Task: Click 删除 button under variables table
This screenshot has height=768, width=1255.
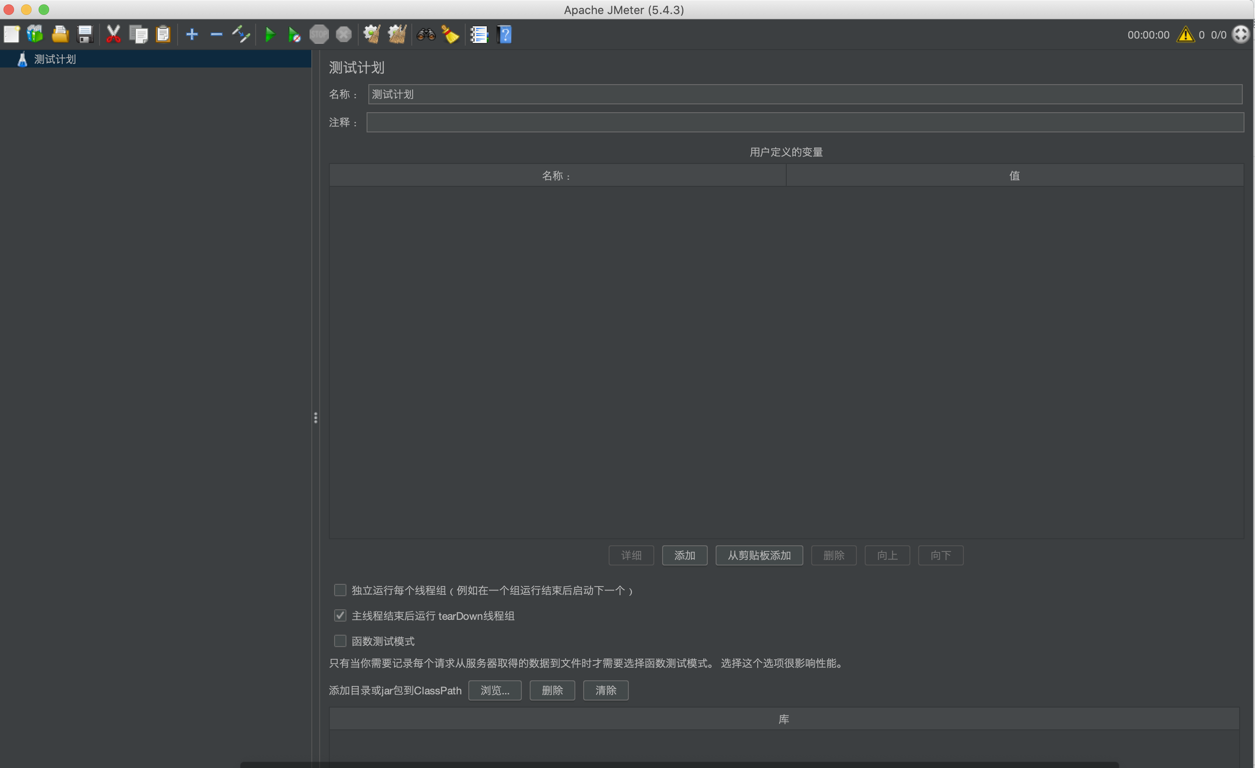Action: click(x=834, y=556)
